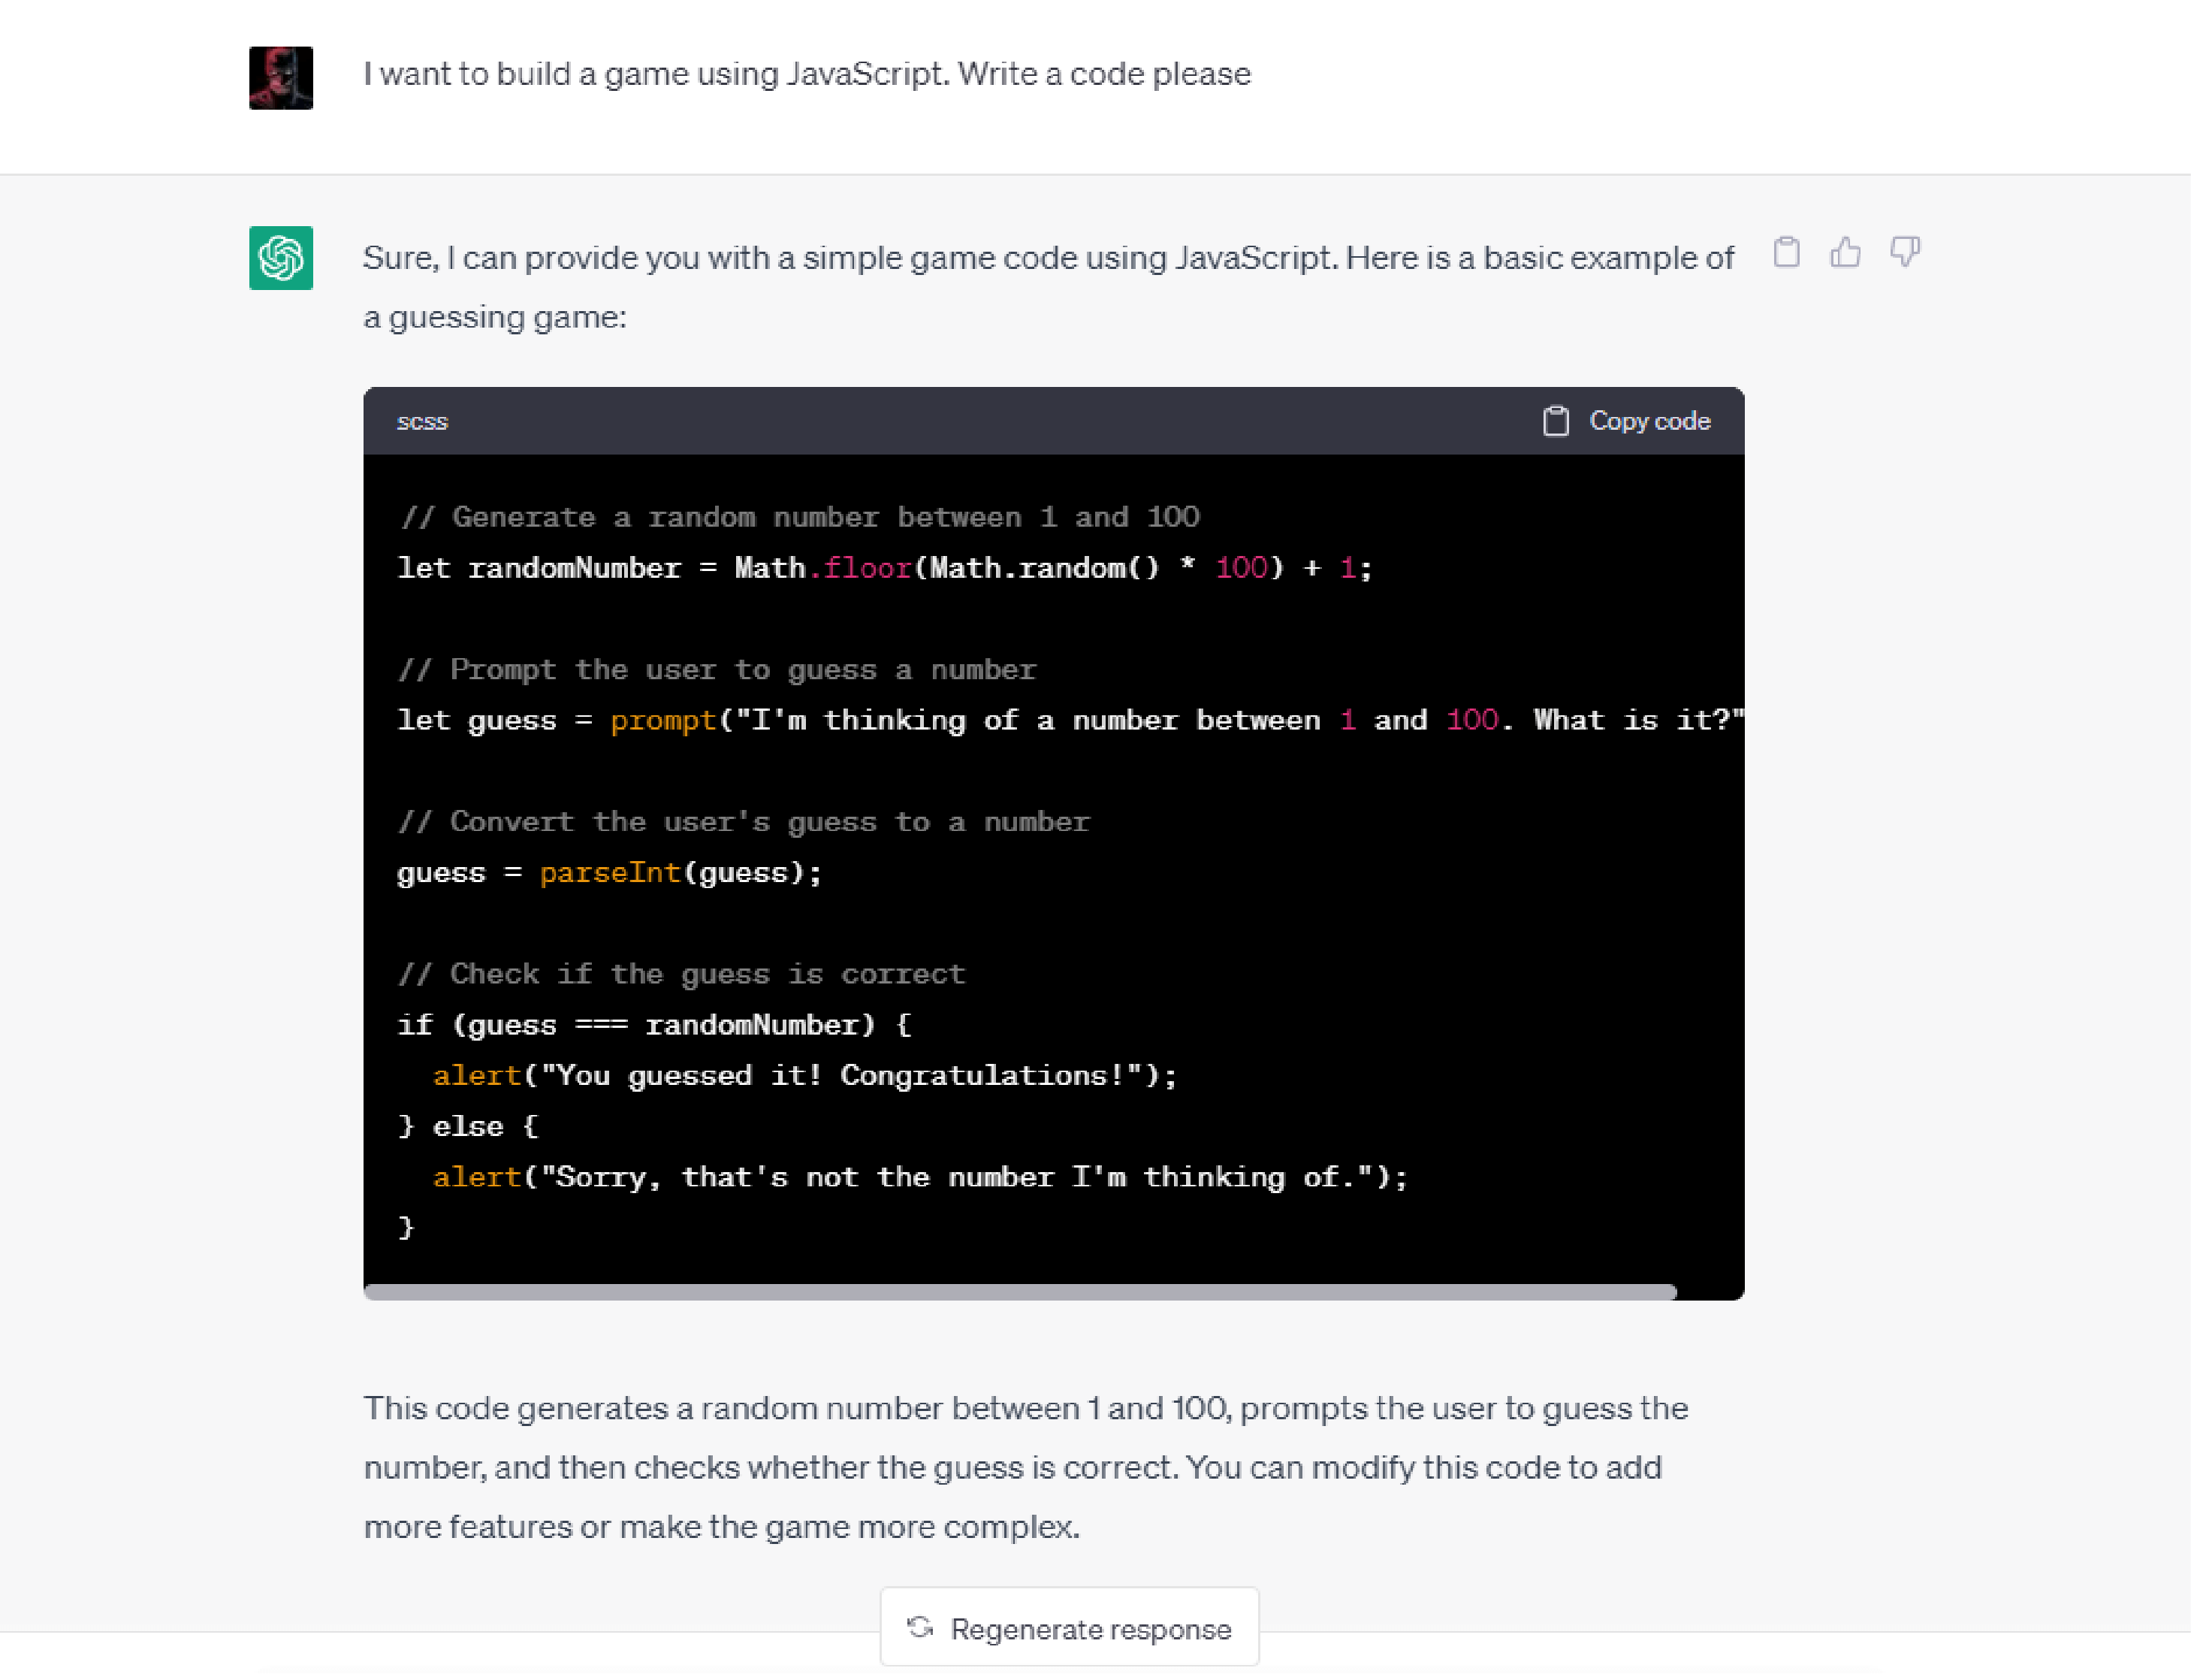Click the user's JavaScript game request message
The height and width of the screenshot is (1680, 2191).
(x=807, y=74)
